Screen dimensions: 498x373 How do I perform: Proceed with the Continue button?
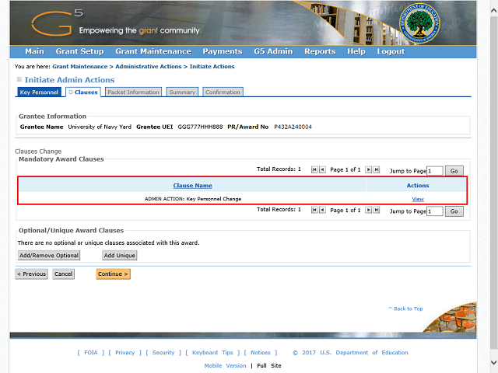coord(113,274)
